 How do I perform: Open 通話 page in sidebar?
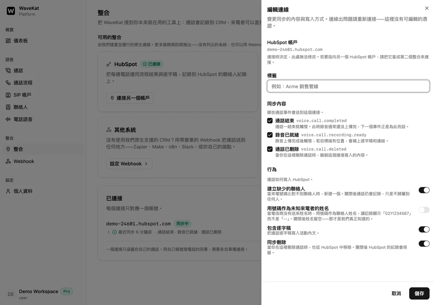coord(43,70)
